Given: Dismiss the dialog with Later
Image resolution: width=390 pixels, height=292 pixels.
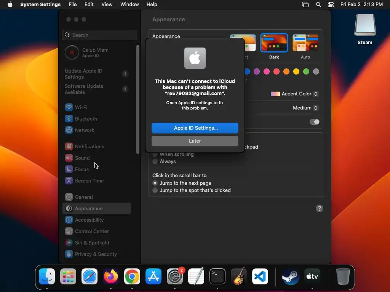Looking at the screenshot, I should click(x=195, y=141).
